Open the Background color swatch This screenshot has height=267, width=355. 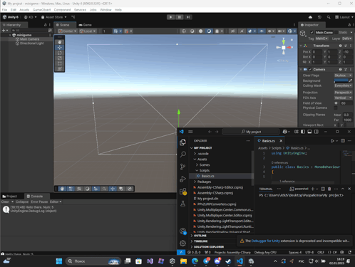pos(341,80)
